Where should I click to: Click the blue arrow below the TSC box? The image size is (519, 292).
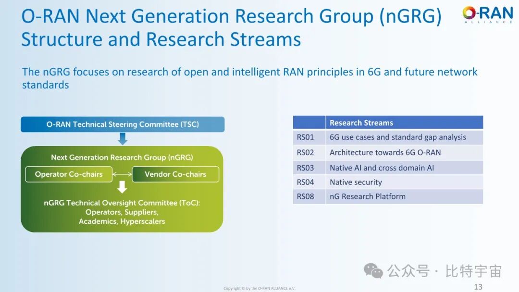tap(123, 139)
